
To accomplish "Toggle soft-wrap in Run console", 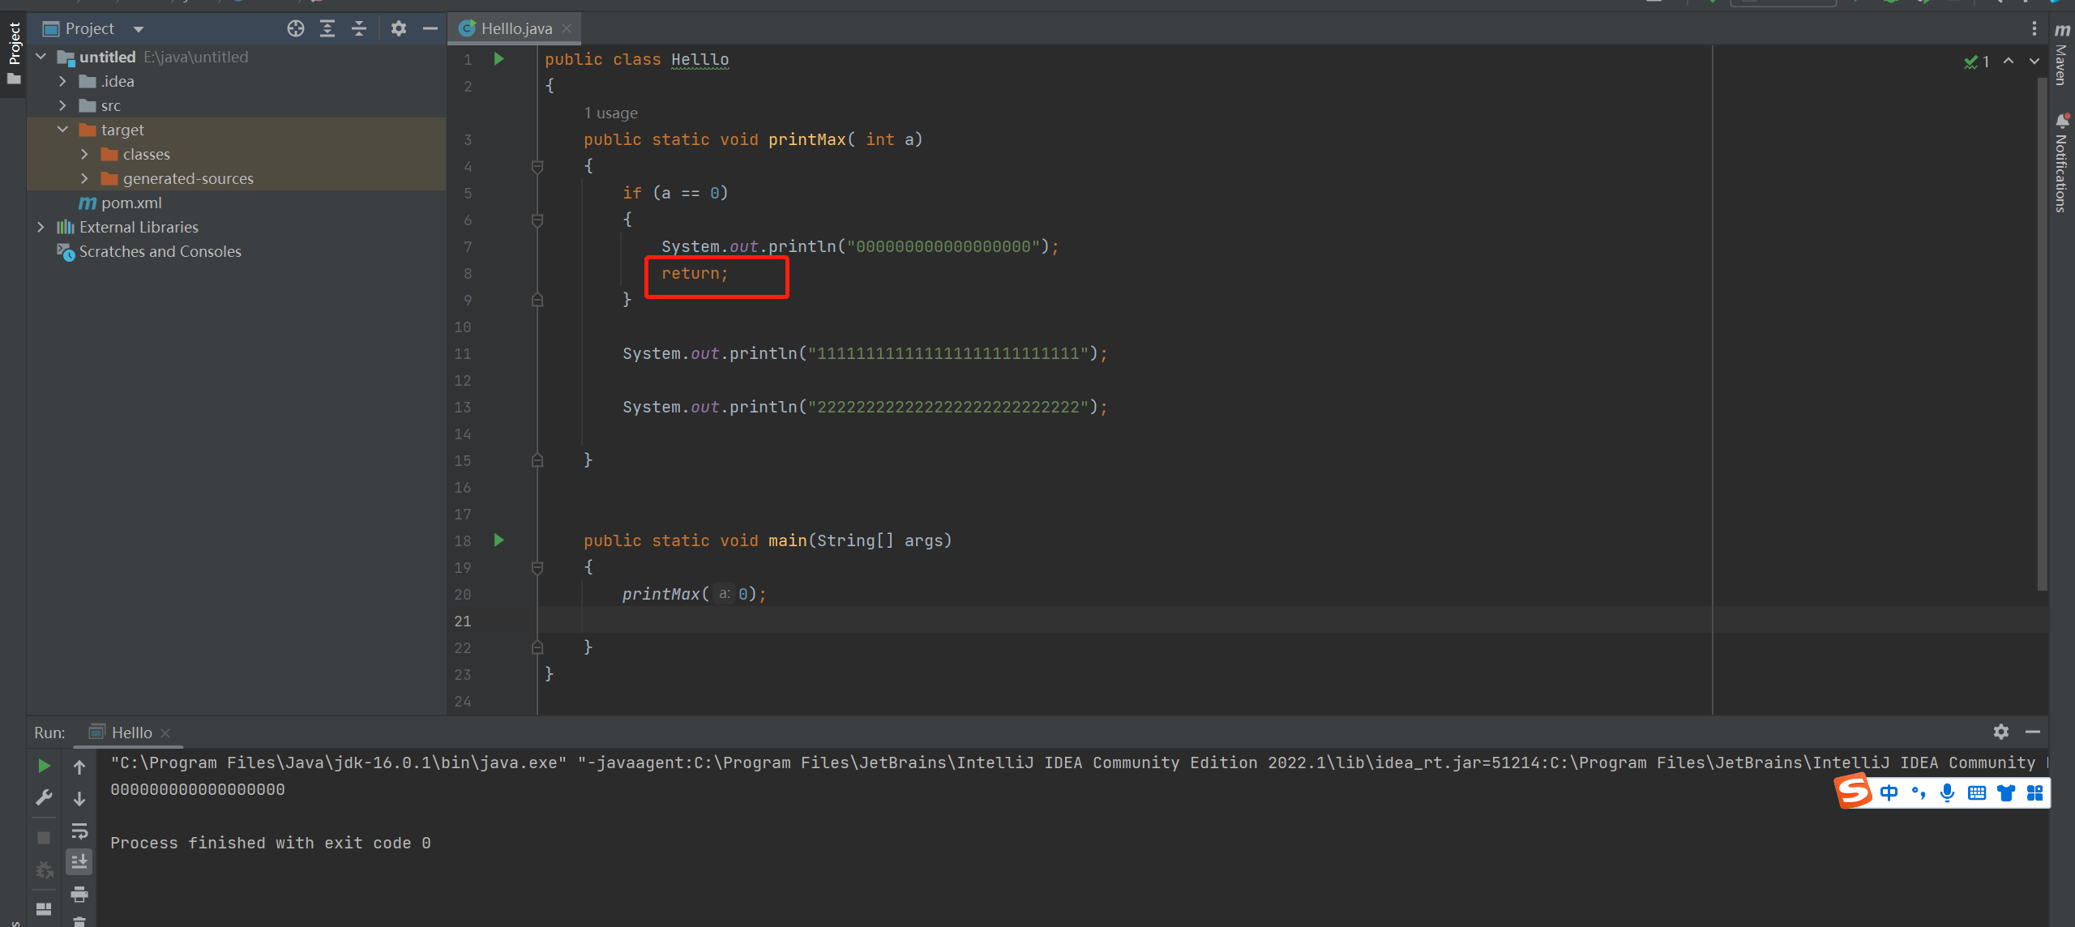I will (79, 831).
